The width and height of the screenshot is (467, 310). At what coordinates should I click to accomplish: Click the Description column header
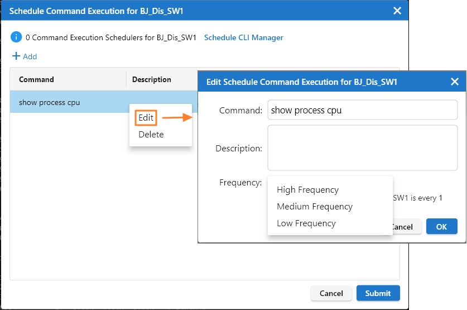[151, 79]
